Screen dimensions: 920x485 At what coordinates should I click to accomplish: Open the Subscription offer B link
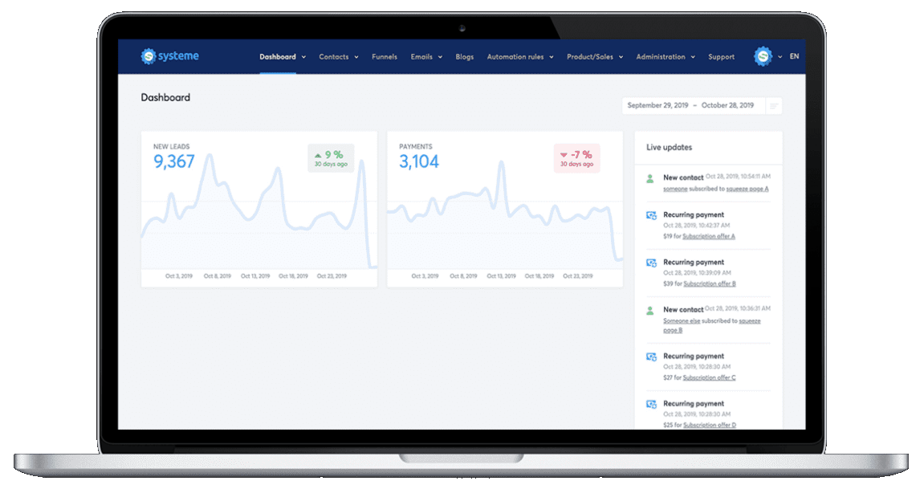pyautogui.click(x=710, y=283)
